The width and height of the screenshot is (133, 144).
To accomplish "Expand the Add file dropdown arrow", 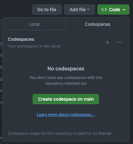I will pyautogui.click(x=88, y=10).
